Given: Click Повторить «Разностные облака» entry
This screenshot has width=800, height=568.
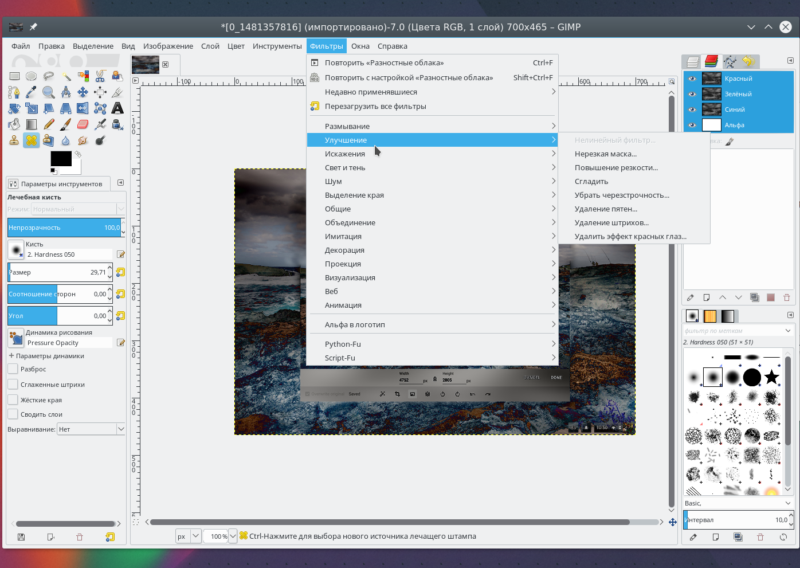Looking at the screenshot, I should (x=432, y=62).
